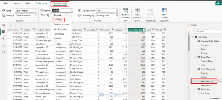222x100 pixels.
Task: Click the Data groups icon
Action: [x=137, y=10]
